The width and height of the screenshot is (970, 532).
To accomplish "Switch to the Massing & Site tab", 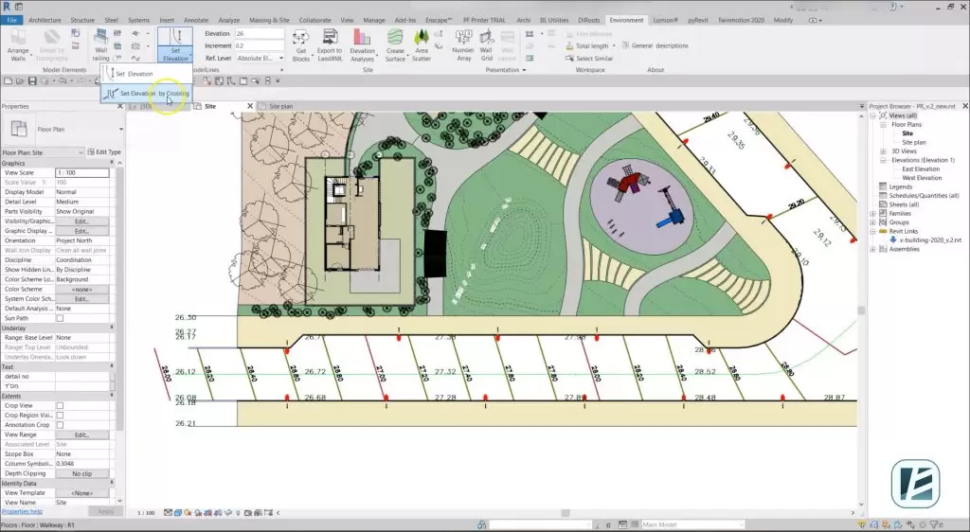I will pos(268,19).
